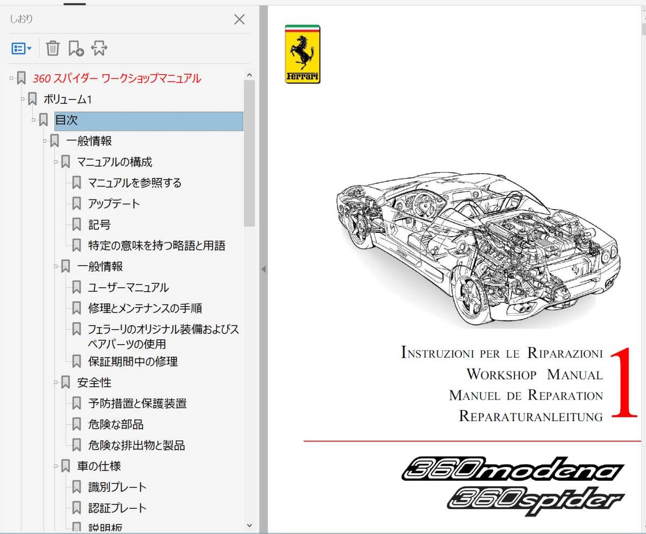The width and height of the screenshot is (646, 534).
Task: Collapse the マニュアルの構成 node
Action: pyautogui.click(x=56, y=162)
